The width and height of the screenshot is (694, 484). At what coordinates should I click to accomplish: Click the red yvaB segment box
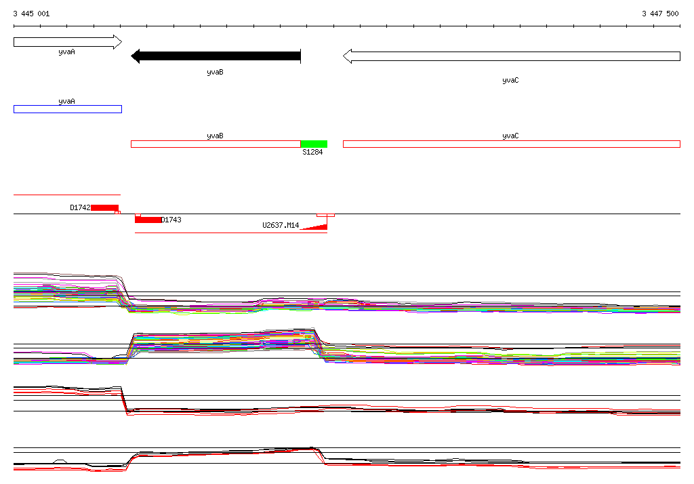point(216,144)
